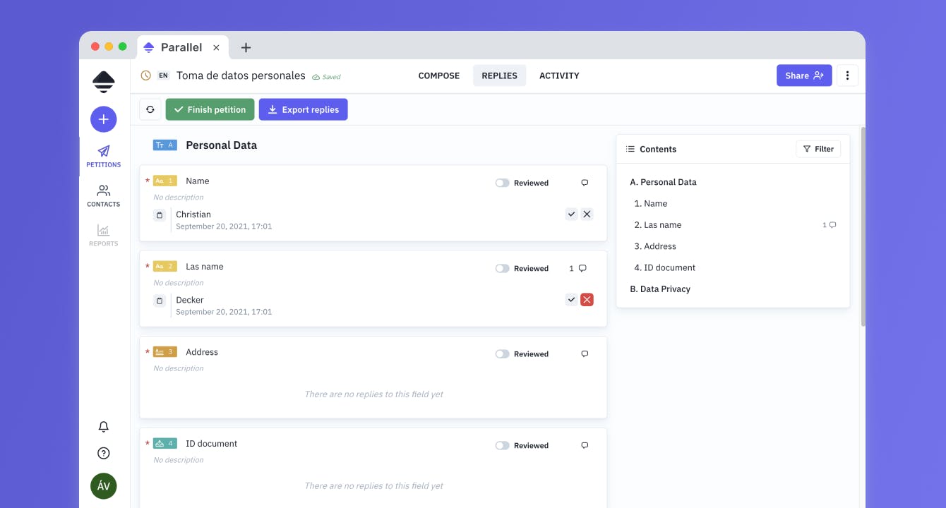Screen dimensions: 946x508
Task: Open the three-dot more options menu
Action: (x=847, y=75)
